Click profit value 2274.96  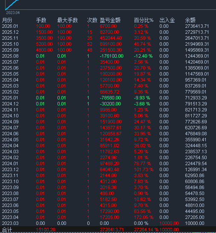pyautogui.click(x=108, y=157)
